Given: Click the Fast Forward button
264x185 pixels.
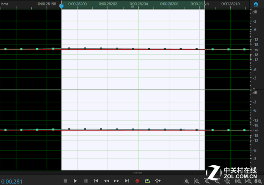Looking at the screenshot, I should (x=116, y=181).
